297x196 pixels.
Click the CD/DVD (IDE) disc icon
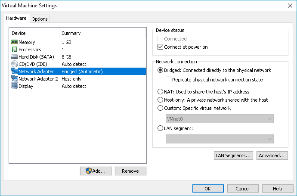pyautogui.click(x=14, y=64)
